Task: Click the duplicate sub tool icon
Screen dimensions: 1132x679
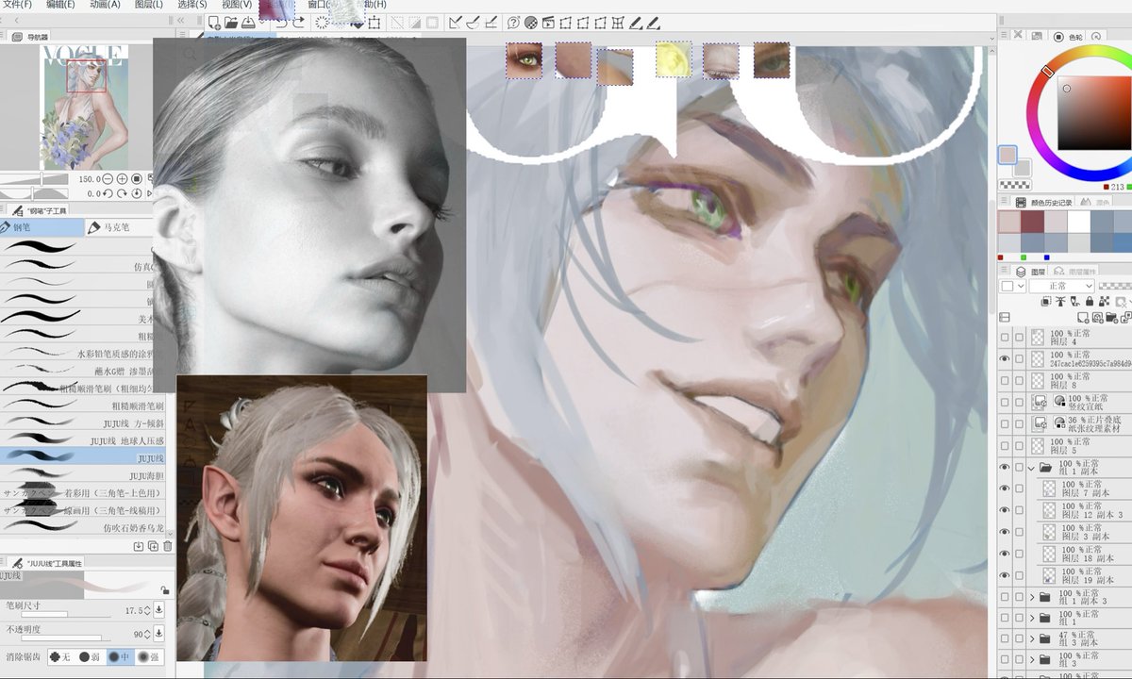Action: (x=153, y=546)
